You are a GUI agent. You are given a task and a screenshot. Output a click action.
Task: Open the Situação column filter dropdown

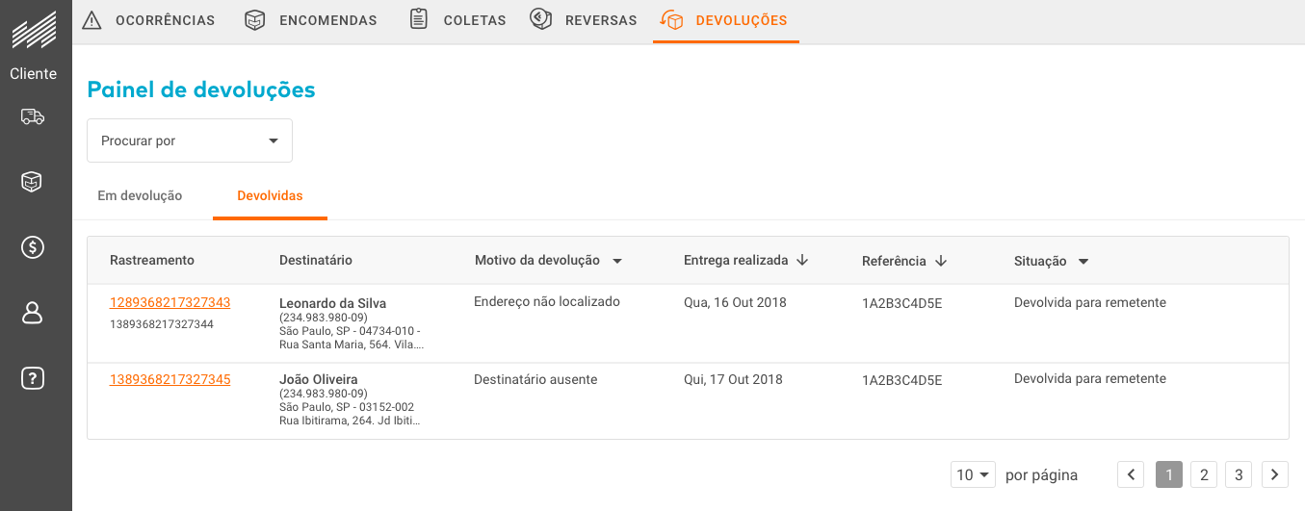click(x=1083, y=261)
